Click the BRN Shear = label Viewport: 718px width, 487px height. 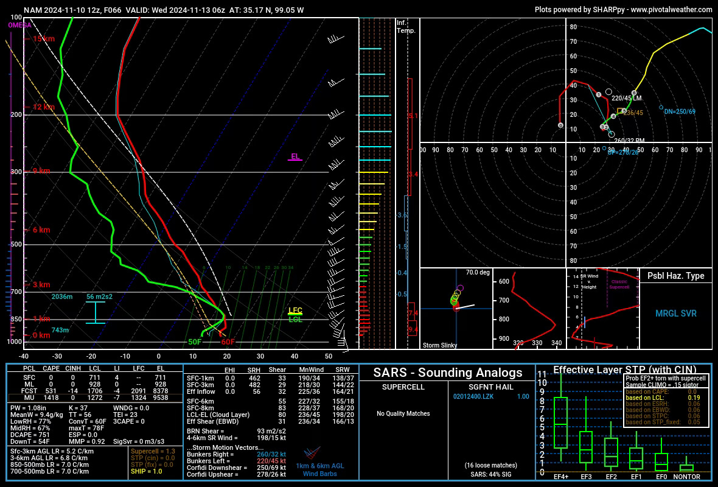[x=206, y=432]
